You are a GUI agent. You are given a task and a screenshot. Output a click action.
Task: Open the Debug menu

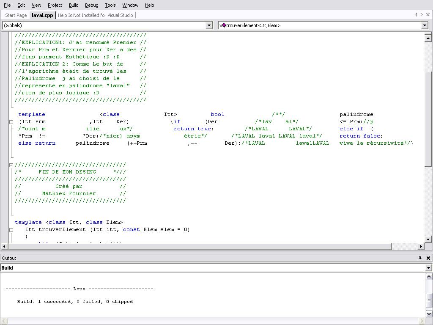click(91, 5)
